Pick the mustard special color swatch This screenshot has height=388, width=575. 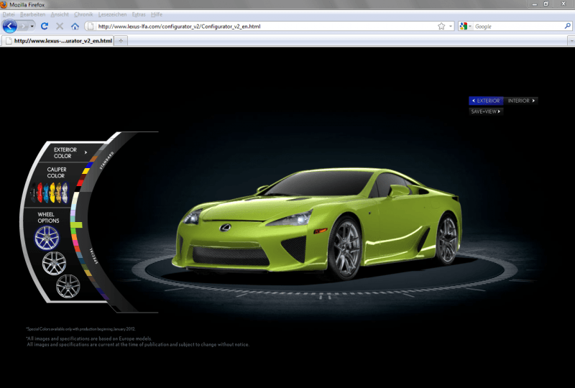click(x=87, y=273)
